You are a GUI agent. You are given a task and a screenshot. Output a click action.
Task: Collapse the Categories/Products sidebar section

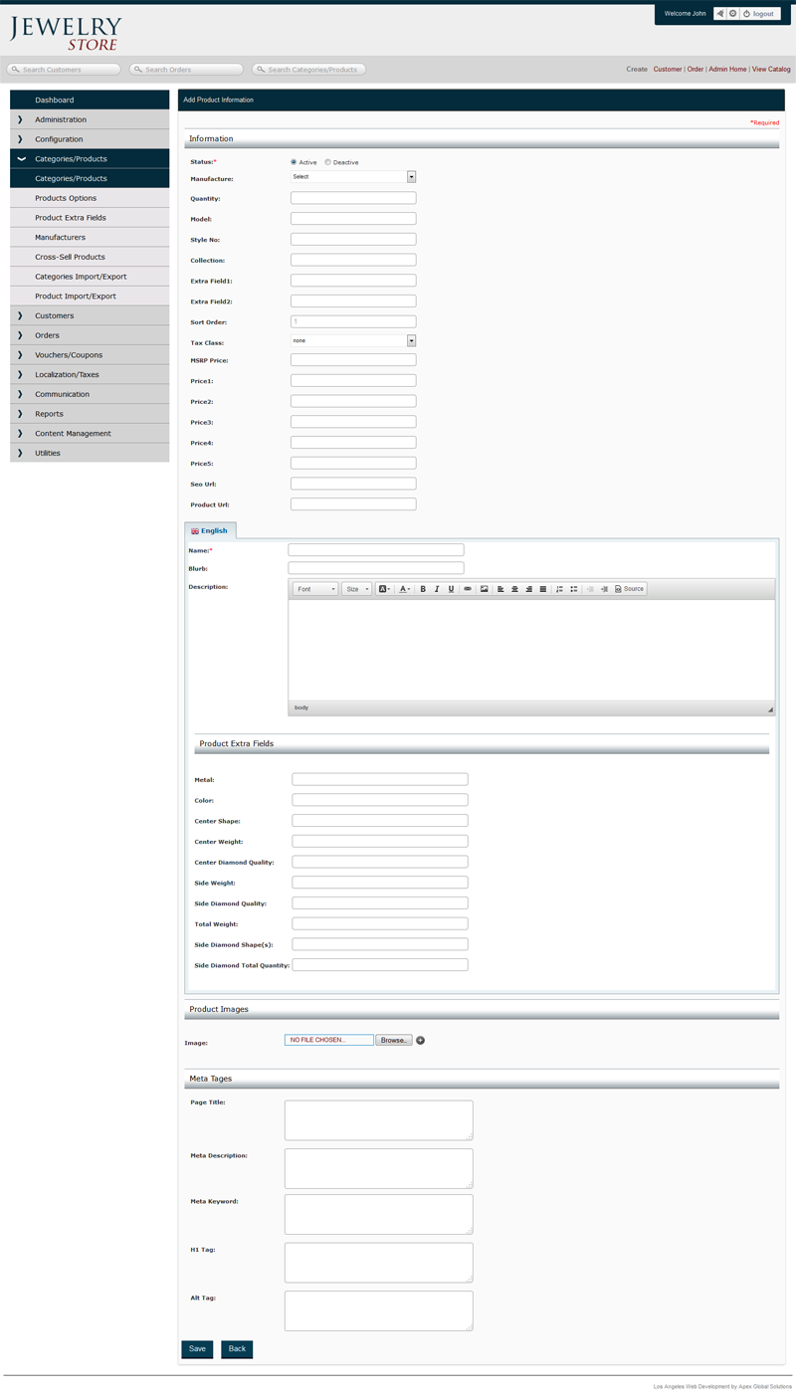pos(90,159)
